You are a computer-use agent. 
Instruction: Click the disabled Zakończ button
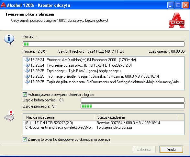(144, 149)
